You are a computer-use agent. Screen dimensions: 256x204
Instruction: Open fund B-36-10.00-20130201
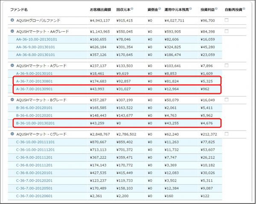click(x=35, y=123)
